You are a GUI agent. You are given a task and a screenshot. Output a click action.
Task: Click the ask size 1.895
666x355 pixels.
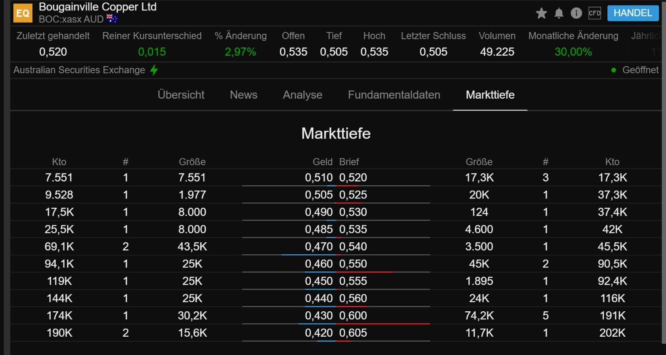[x=479, y=281]
